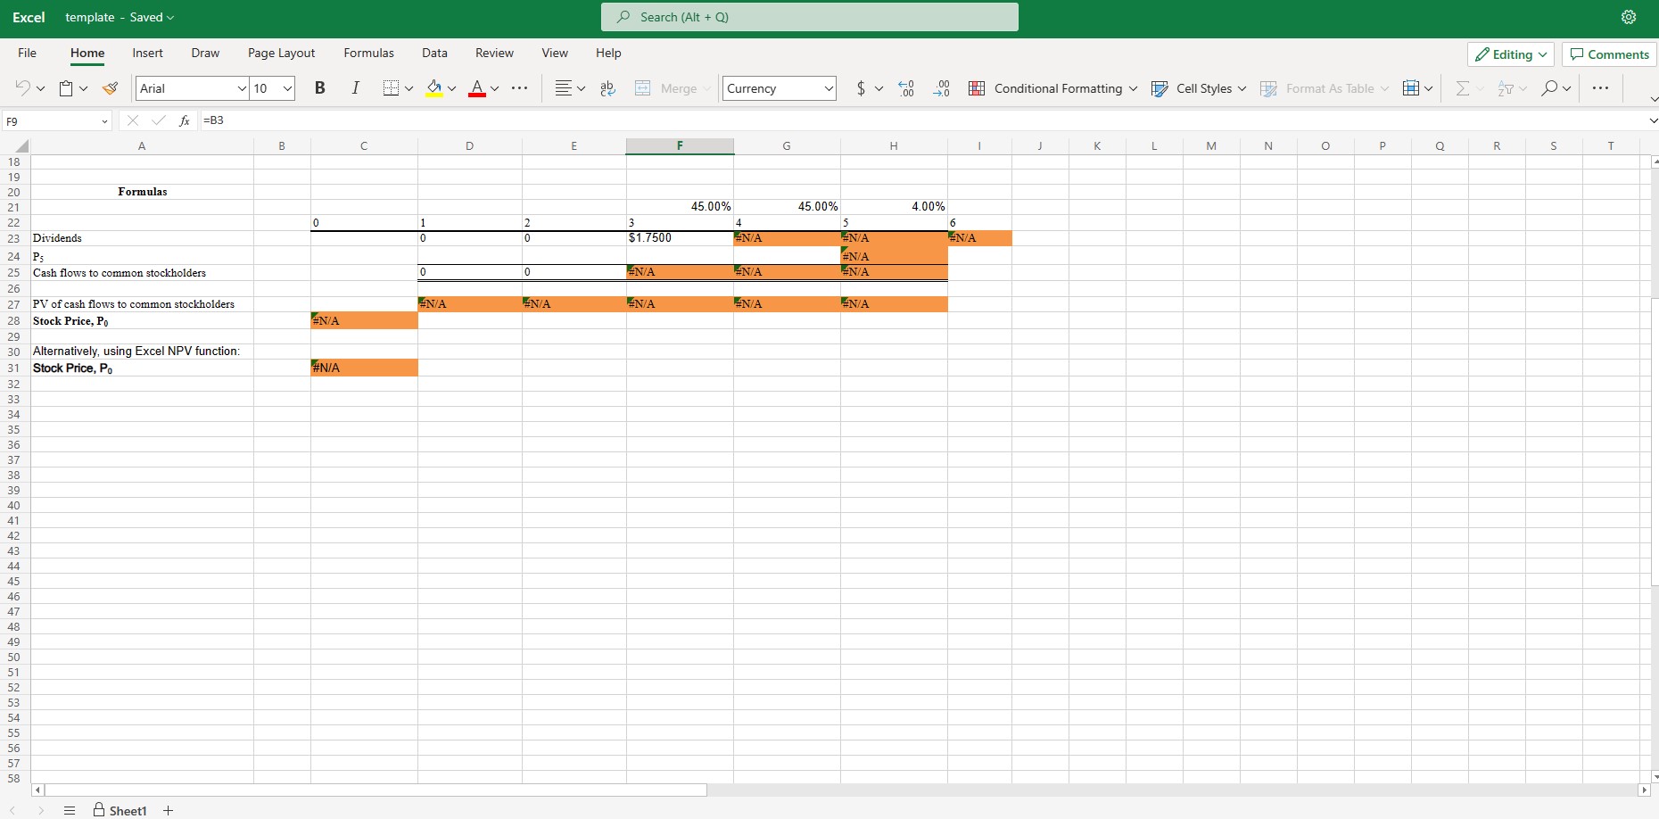
Task: Add a new sheet with the plus button
Action: (x=169, y=810)
